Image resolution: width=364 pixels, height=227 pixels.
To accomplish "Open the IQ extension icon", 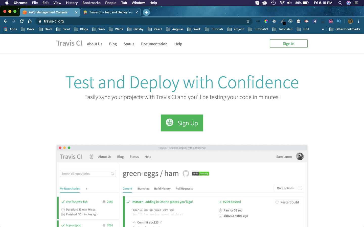I will [x=339, y=21].
